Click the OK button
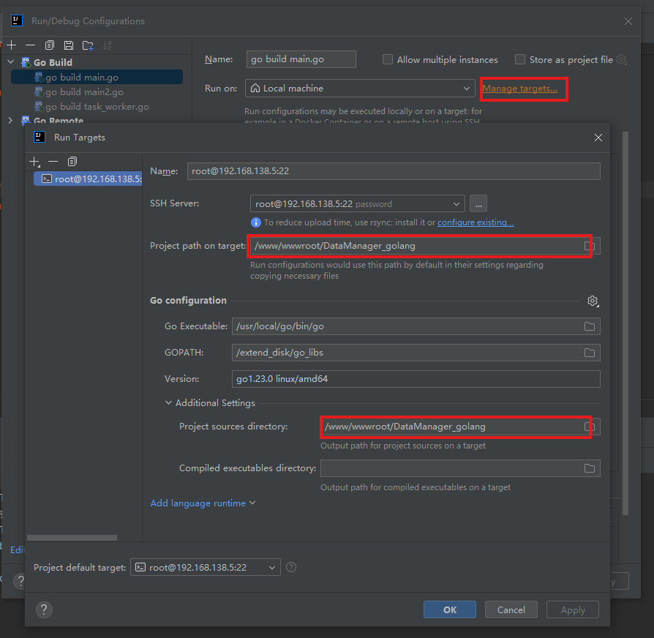 pyautogui.click(x=449, y=609)
